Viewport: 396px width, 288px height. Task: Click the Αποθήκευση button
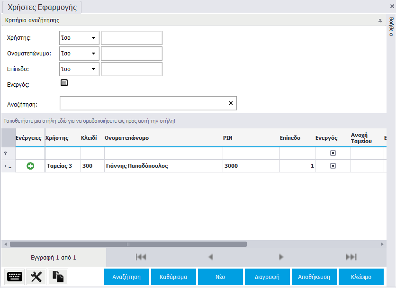[x=314, y=277]
